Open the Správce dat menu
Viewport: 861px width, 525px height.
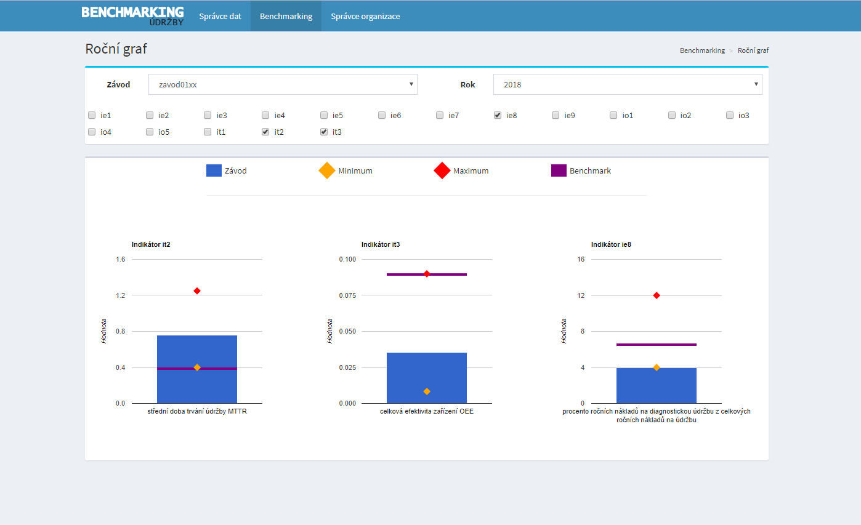(x=220, y=16)
